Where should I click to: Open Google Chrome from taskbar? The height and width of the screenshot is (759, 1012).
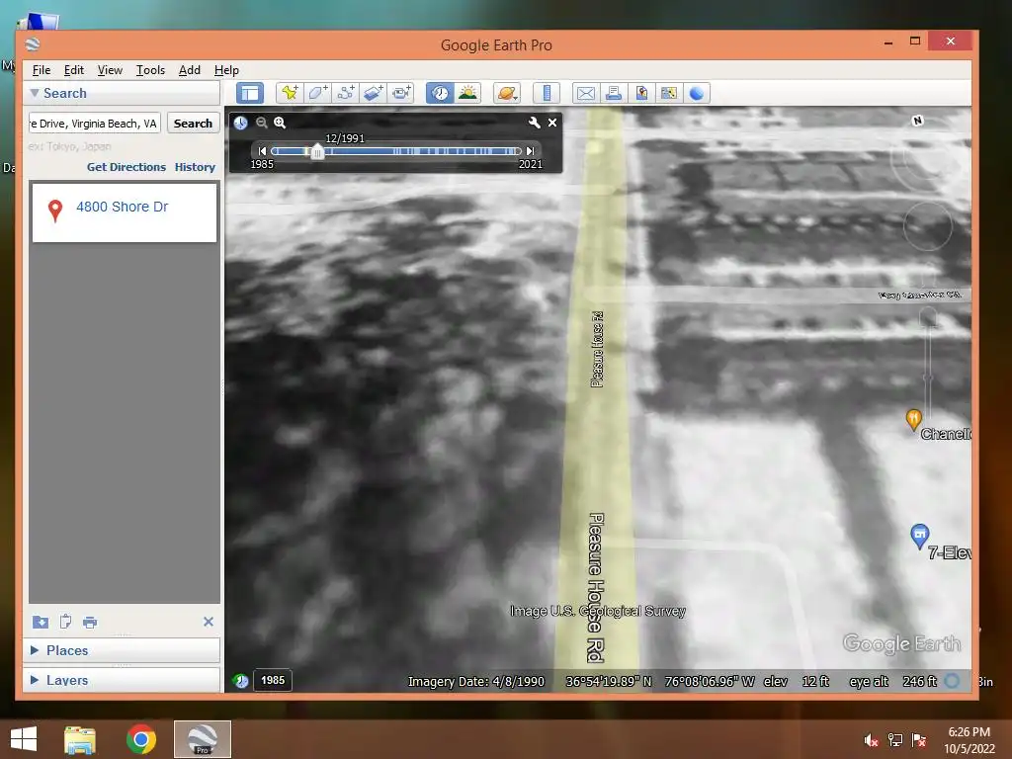coord(140,739)
